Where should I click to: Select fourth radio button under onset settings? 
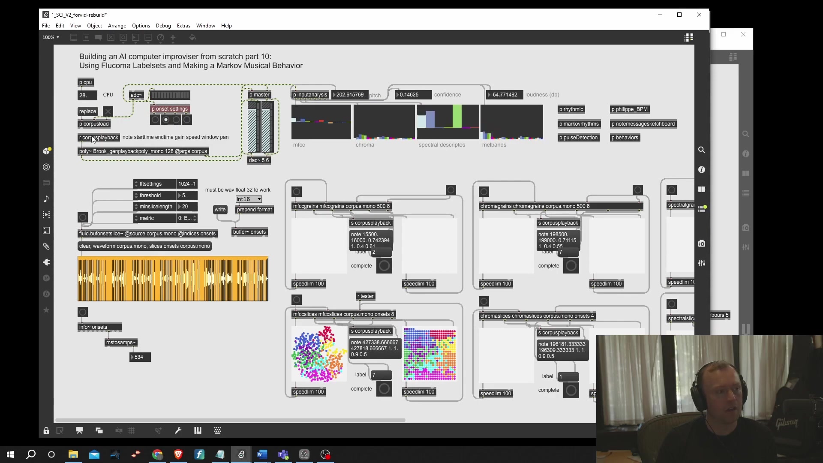(187, 120)
